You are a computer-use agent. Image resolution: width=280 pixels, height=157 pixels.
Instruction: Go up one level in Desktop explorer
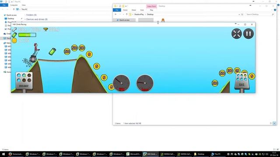pos(126,14)
